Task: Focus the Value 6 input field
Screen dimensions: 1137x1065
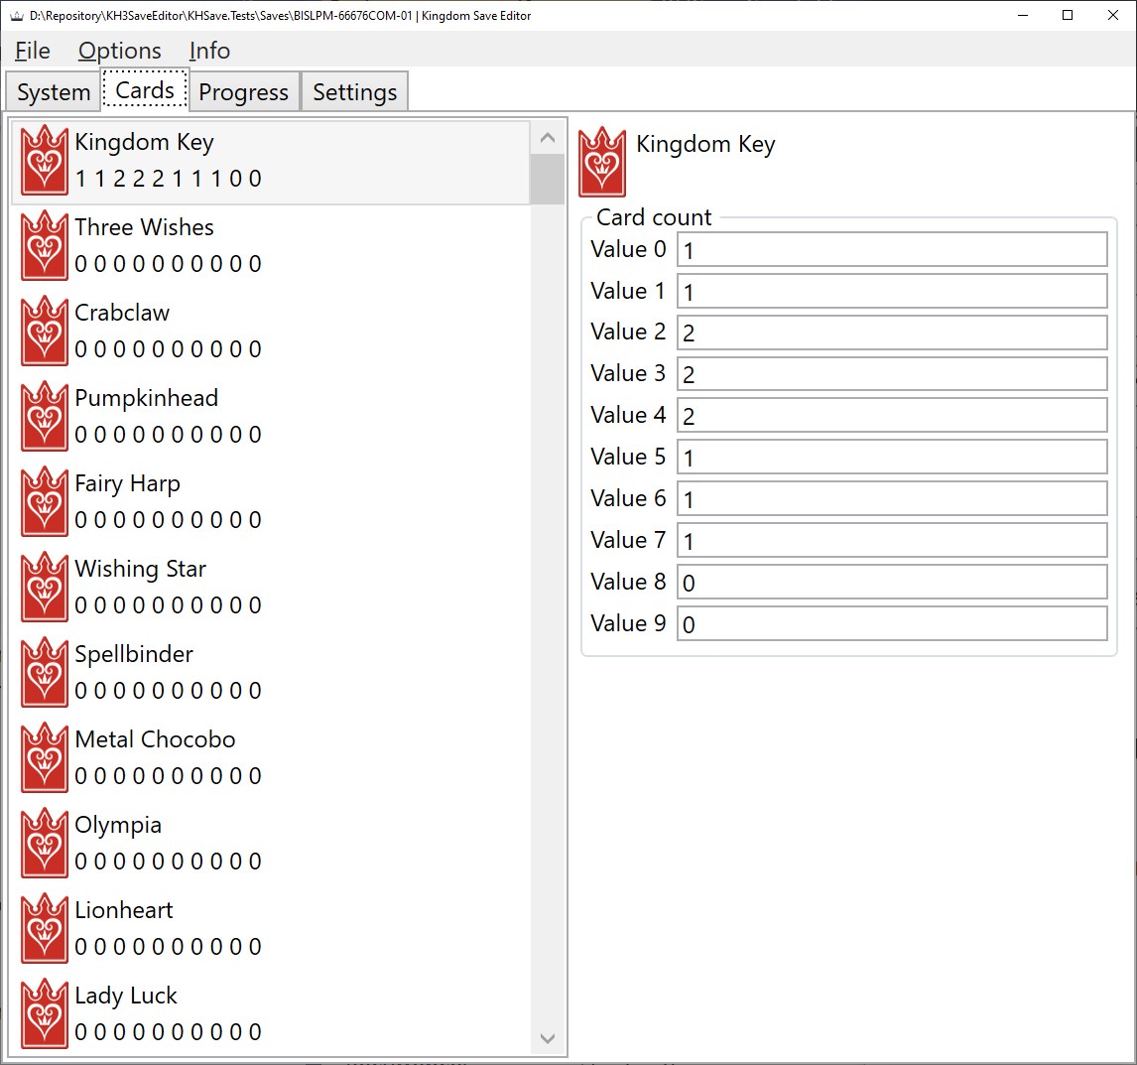Action: click(x=892, y=498)
